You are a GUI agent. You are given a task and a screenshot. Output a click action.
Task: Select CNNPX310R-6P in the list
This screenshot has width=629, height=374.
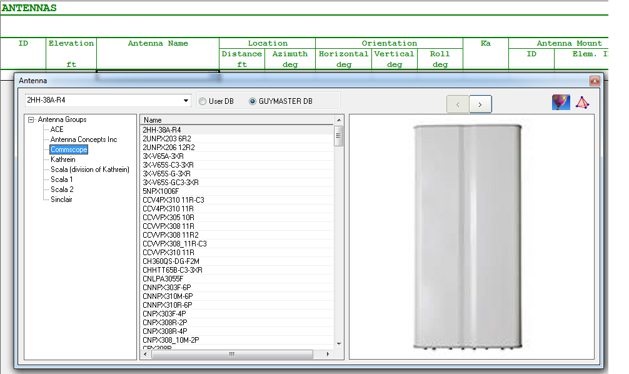click(x=237, y=305)
